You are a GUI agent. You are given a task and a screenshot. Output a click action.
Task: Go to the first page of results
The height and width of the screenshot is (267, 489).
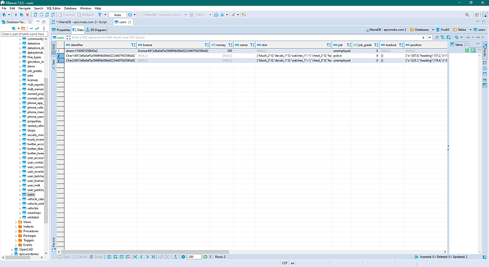[135, 256]
